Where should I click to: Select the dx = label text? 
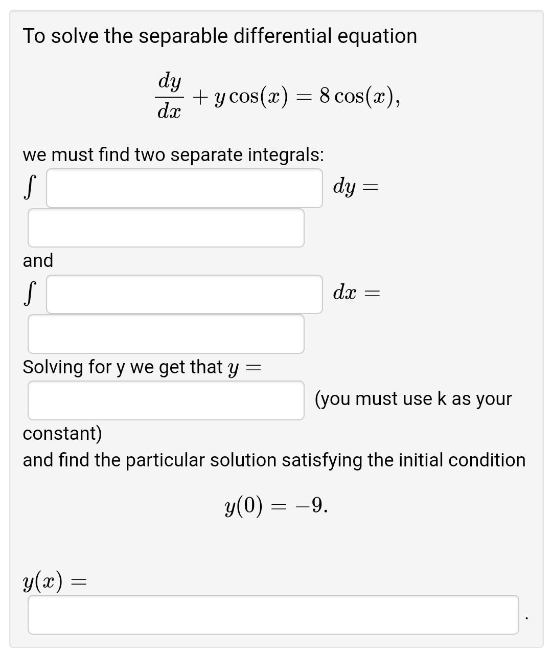(x=356, y=293)
